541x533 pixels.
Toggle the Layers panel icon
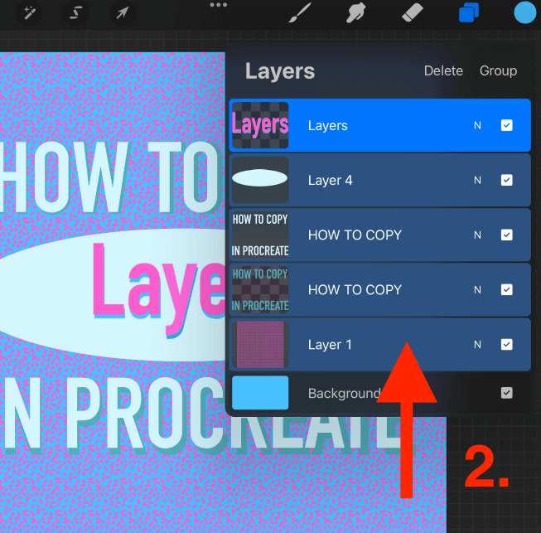coord(469,12)
